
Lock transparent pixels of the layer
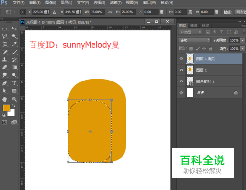click(x=191, y=49)
